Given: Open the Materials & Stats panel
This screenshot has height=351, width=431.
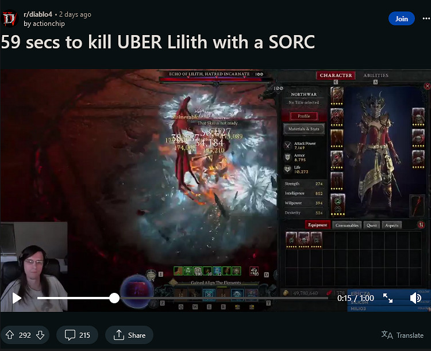Looking at the screenshot, I should point(303,129).
